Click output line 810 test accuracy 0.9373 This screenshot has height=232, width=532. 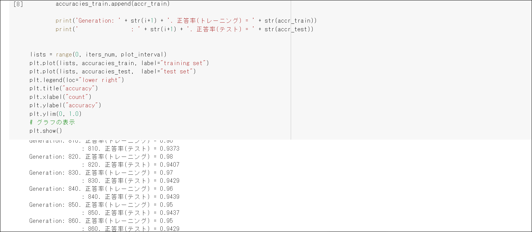click(131, 149)
